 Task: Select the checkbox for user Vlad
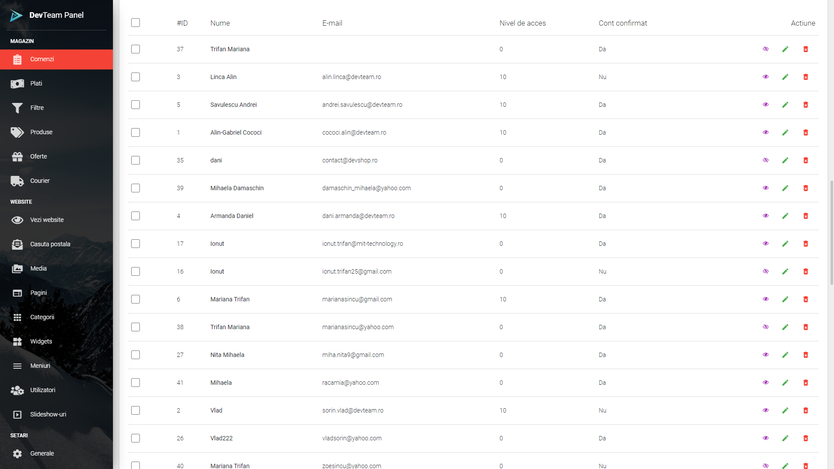(136, 410)
